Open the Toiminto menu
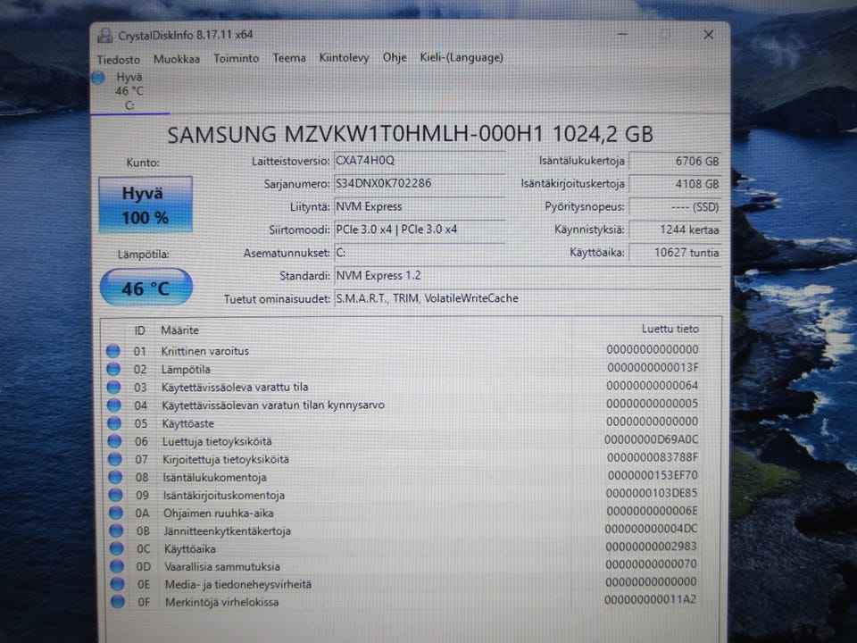Image resolution: width=857 pixels, height=643 pixels. 236,58
